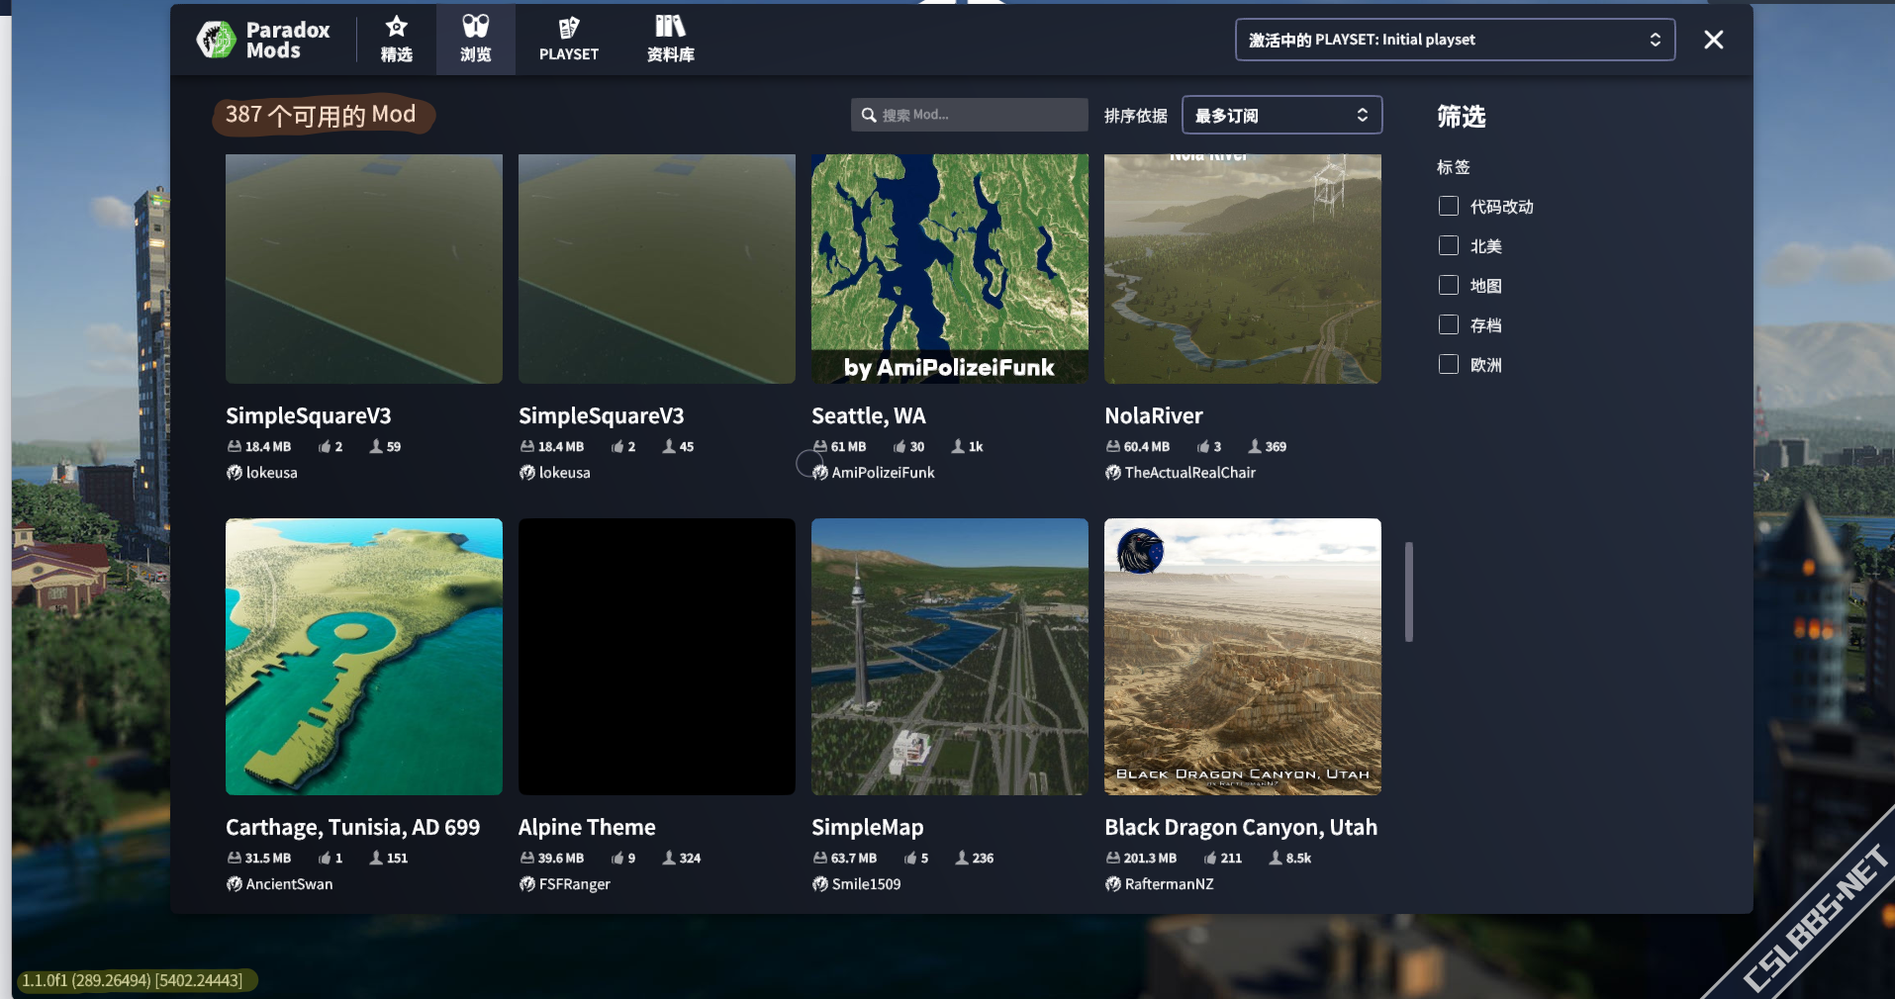Click subscriber icon under Black Dragon Canyon
Viewport: 1895px width, 999px height.
1276,859
